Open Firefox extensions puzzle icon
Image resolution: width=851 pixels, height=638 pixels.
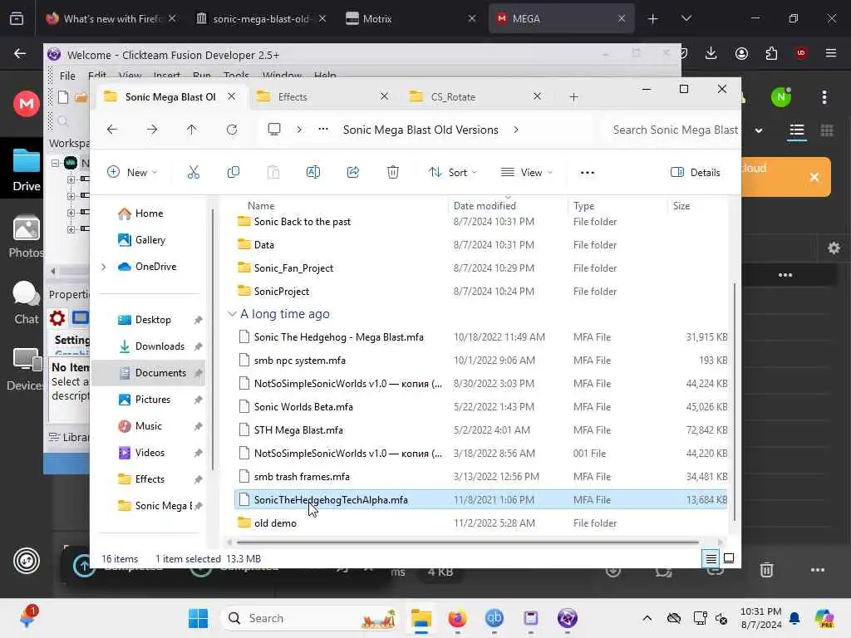point(771,53)
